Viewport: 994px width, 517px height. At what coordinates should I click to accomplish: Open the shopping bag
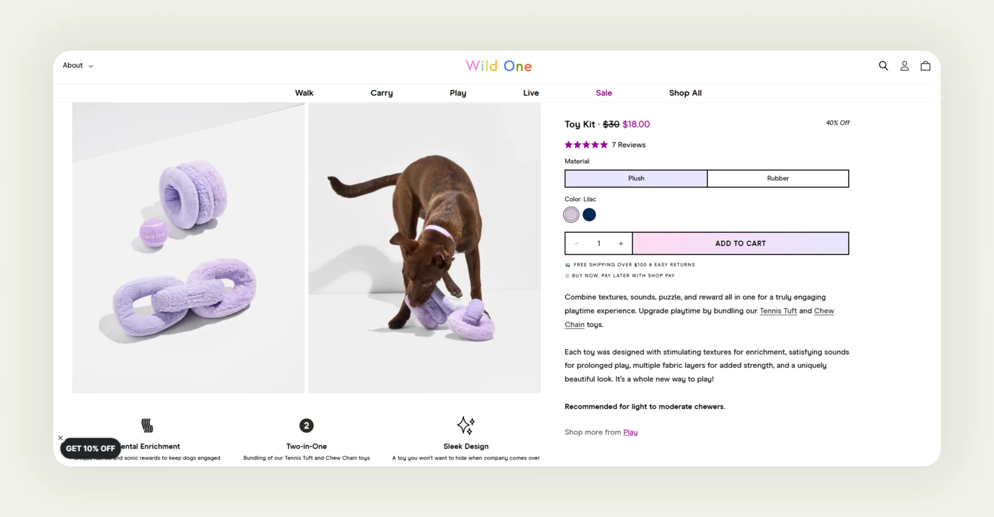pos(925,66)
